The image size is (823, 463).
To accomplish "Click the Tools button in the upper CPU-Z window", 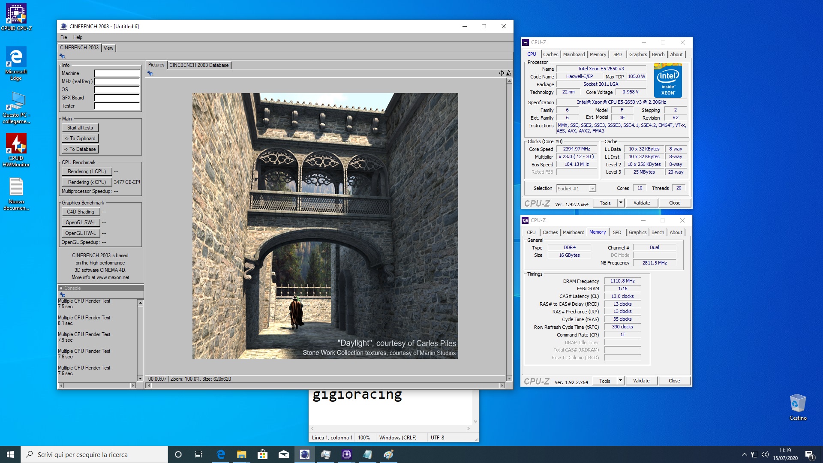I will 605,203.
